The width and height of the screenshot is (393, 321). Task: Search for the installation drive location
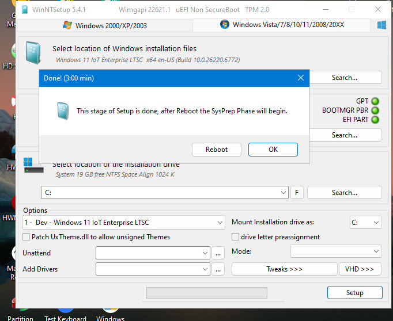tap(345, 193)
